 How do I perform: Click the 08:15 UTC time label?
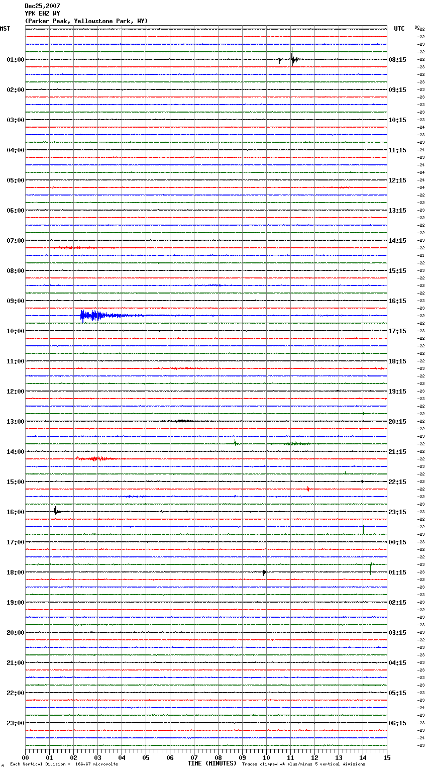pyautogui.click(x=397, y=60)
